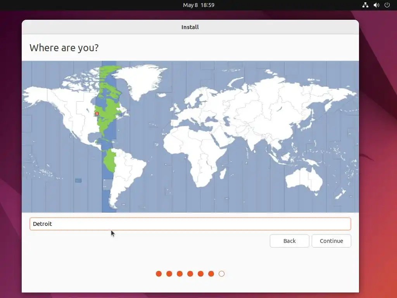This screenshot has height=298, width=397.
Task: Open the network status icon in top bar
Action: point(365,5)
